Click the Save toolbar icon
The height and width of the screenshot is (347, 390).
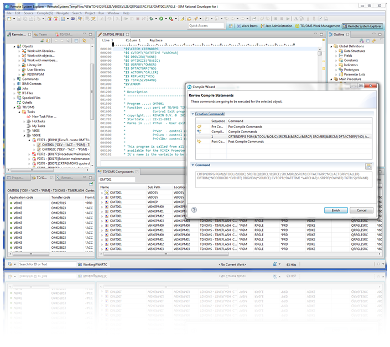(19, 19)
